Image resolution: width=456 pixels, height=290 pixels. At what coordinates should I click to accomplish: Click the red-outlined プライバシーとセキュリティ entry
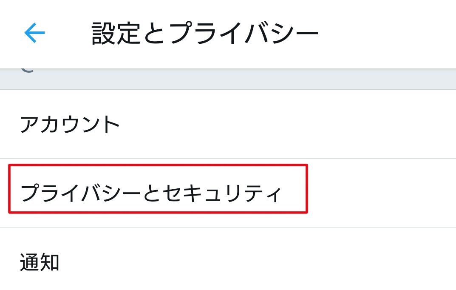(158, 189)
